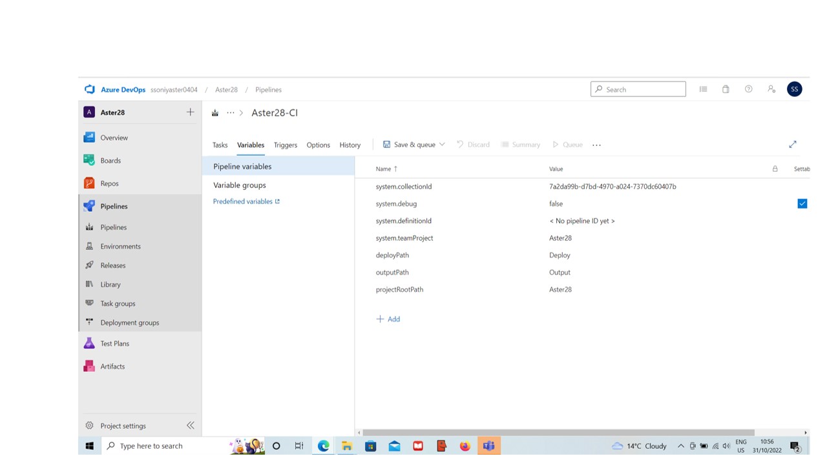Open the notification center icon

click(x=795, y=446)
